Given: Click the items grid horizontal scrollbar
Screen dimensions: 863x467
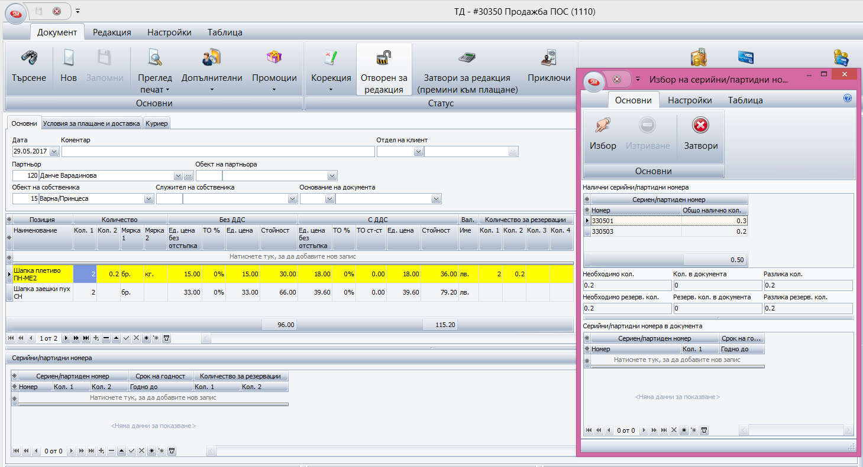Looking at the screenshot, I should pyautogui.click(x=387, y=338).
